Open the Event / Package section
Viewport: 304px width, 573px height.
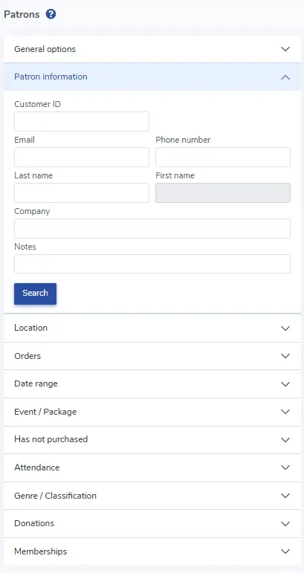click(x=152, y=412)
